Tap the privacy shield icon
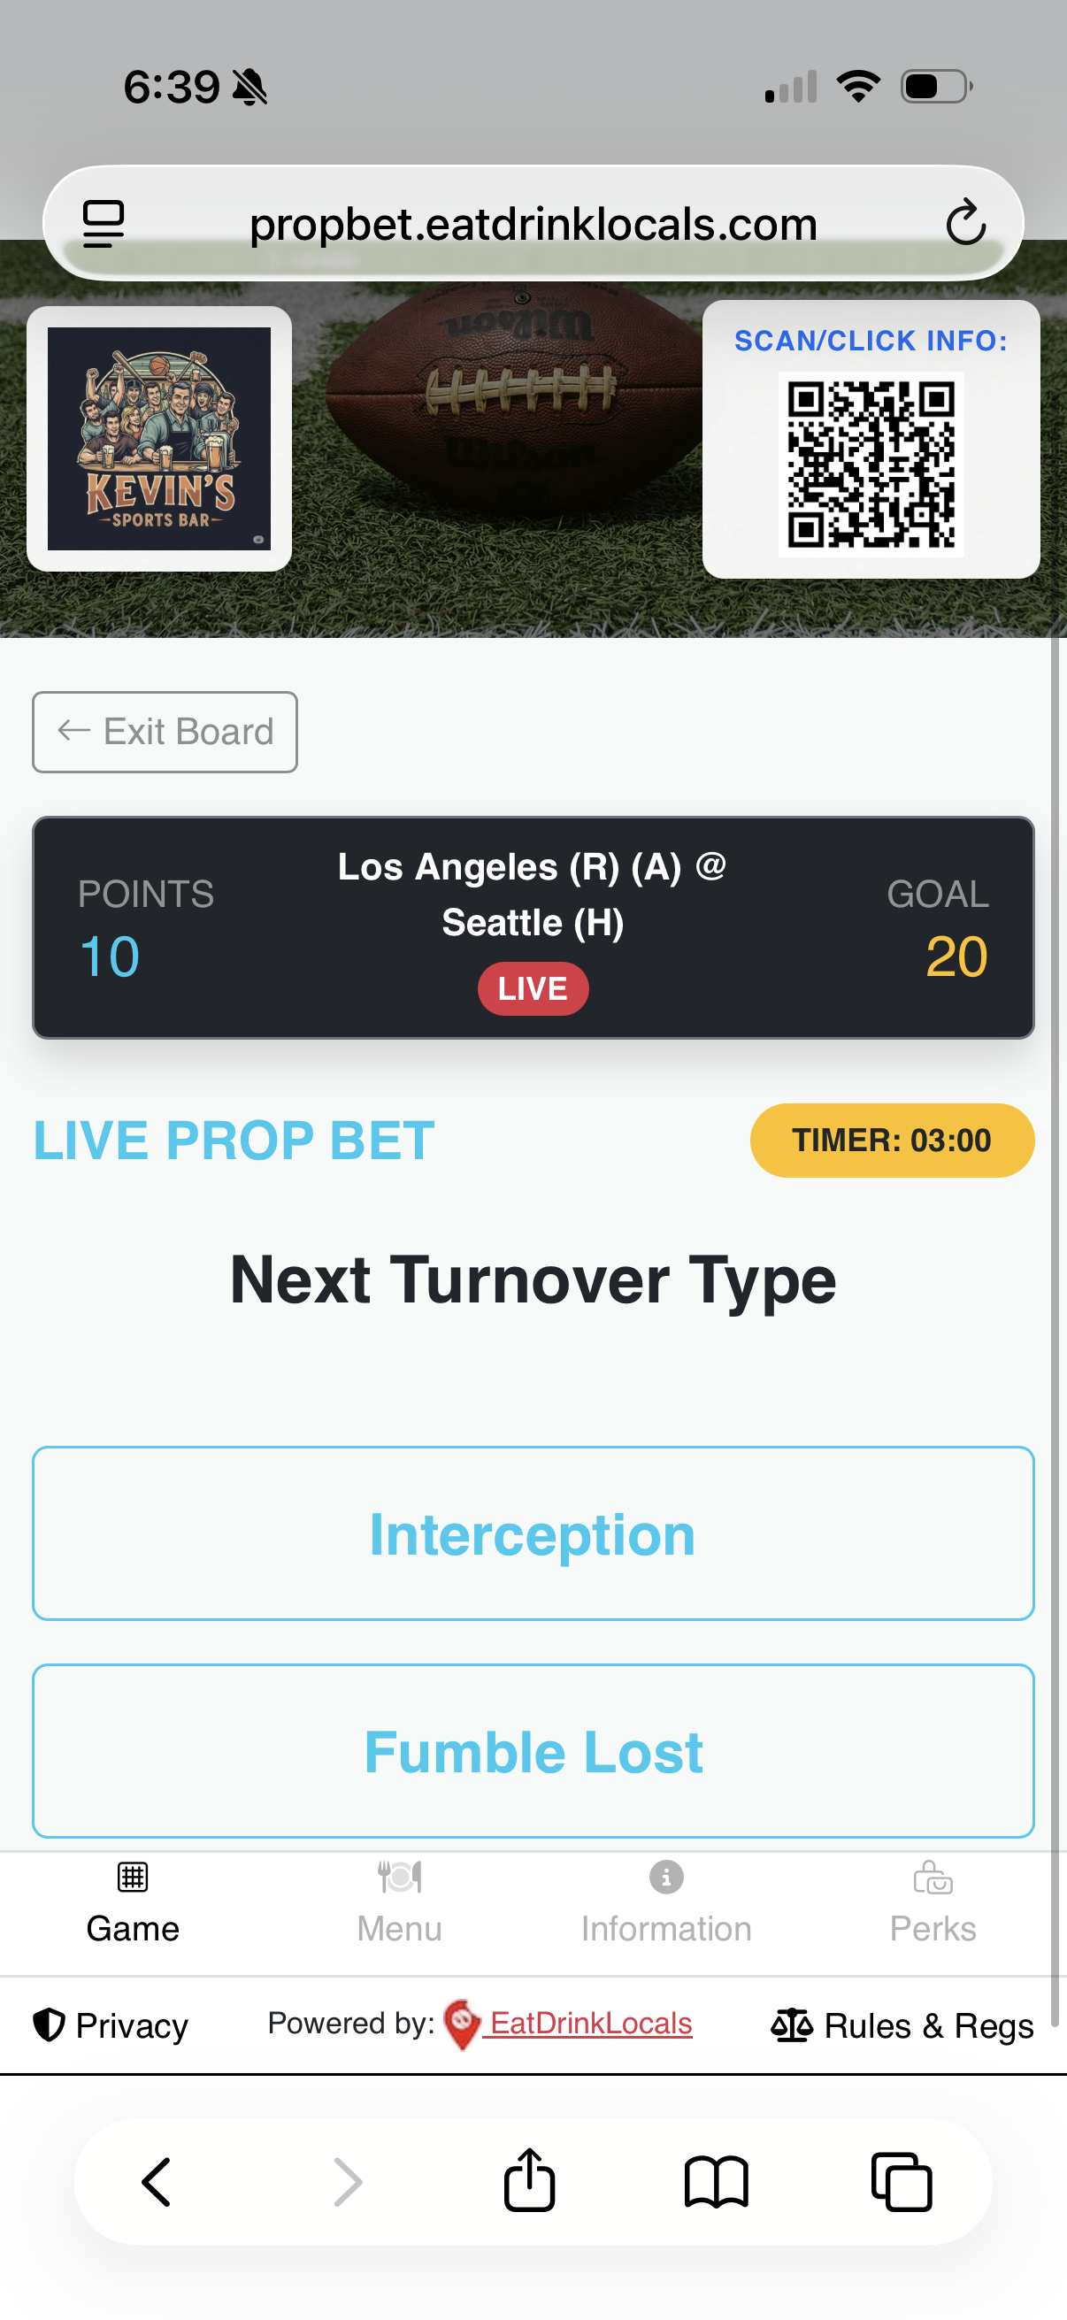Screen dimensions: 1067x2320 click(x=50, y=2024)
